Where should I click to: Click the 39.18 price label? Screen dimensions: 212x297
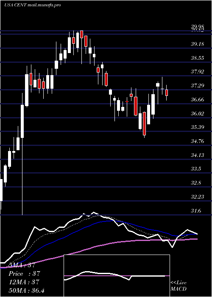coord(197,44)
